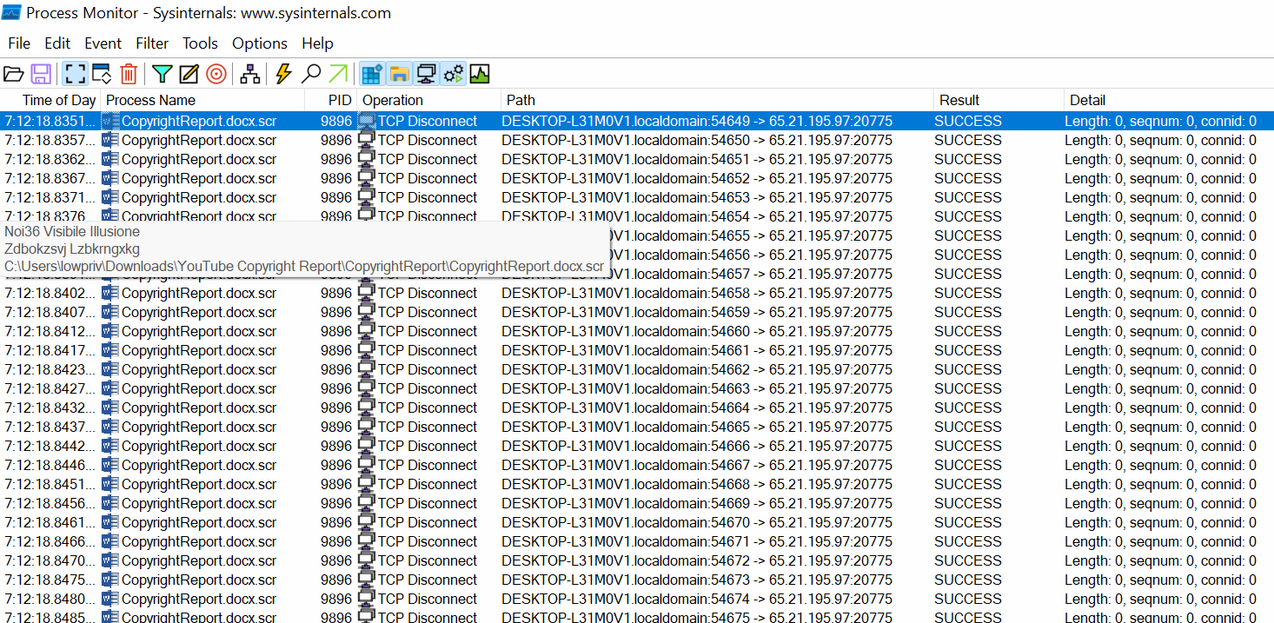
Task: Toggle the Autoscroll toolbar button
Action: coord(101,74)
